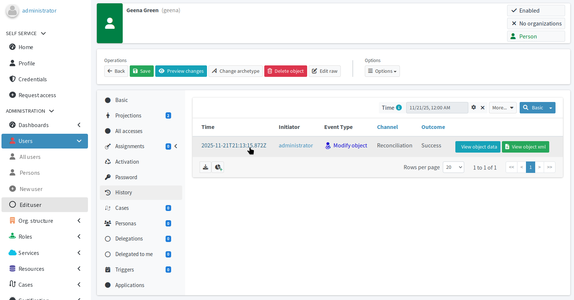574x300 pixels.
Task: Expand the Assignments submenu chevron
Action: point(176,146)
